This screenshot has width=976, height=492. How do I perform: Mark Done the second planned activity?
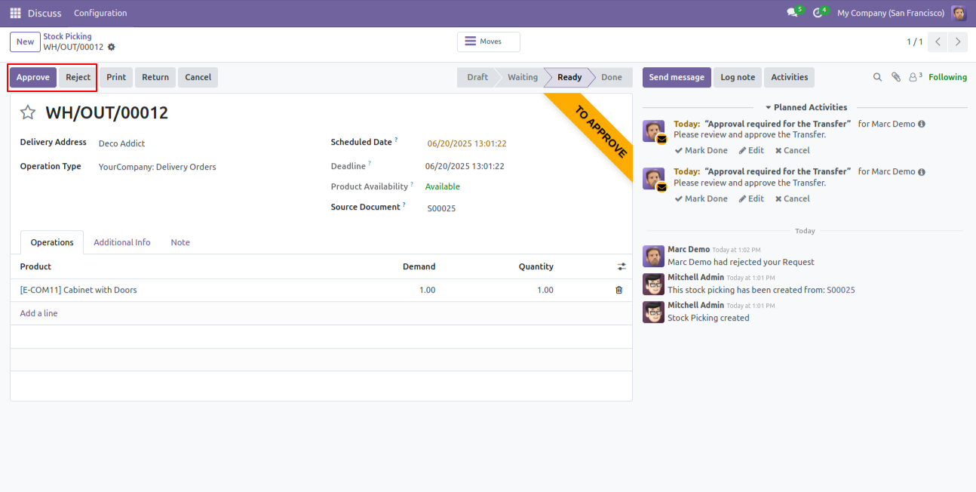point(701,198)
